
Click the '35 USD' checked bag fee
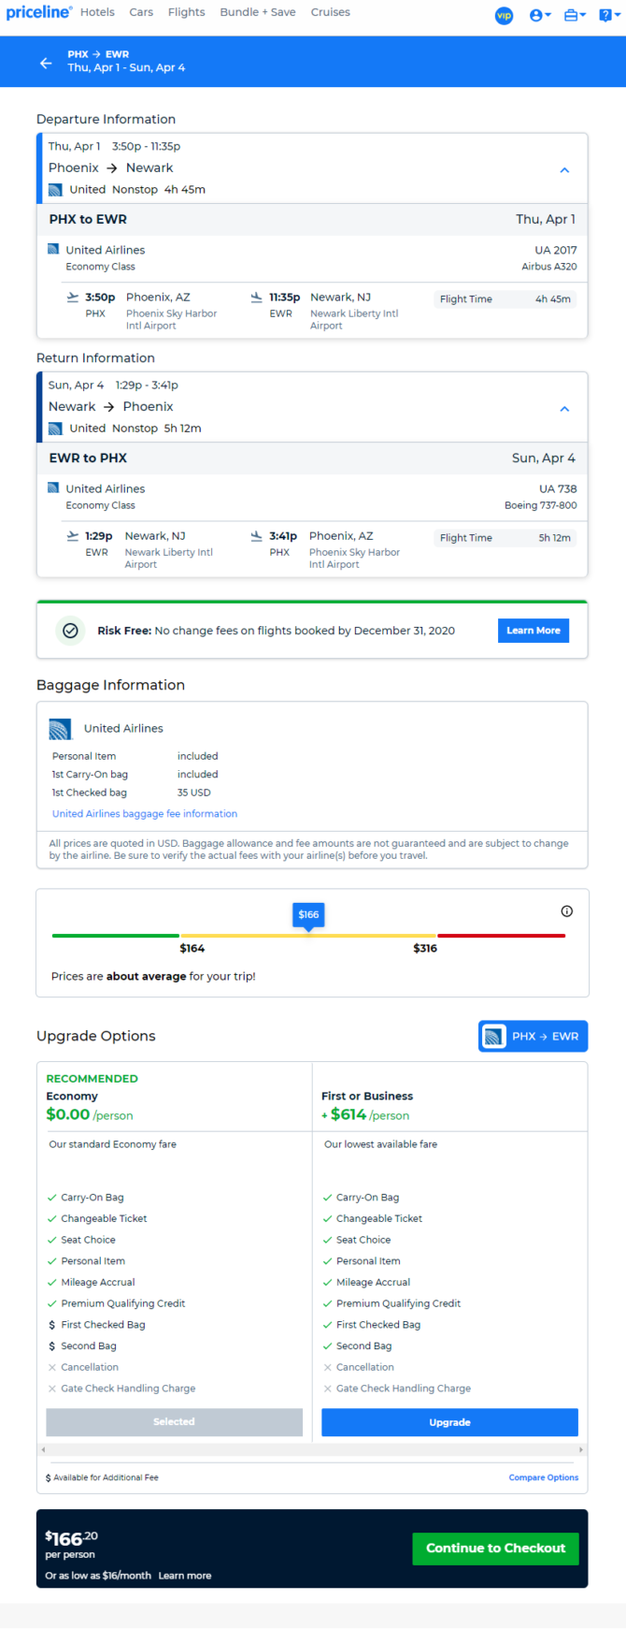point(194,793)
